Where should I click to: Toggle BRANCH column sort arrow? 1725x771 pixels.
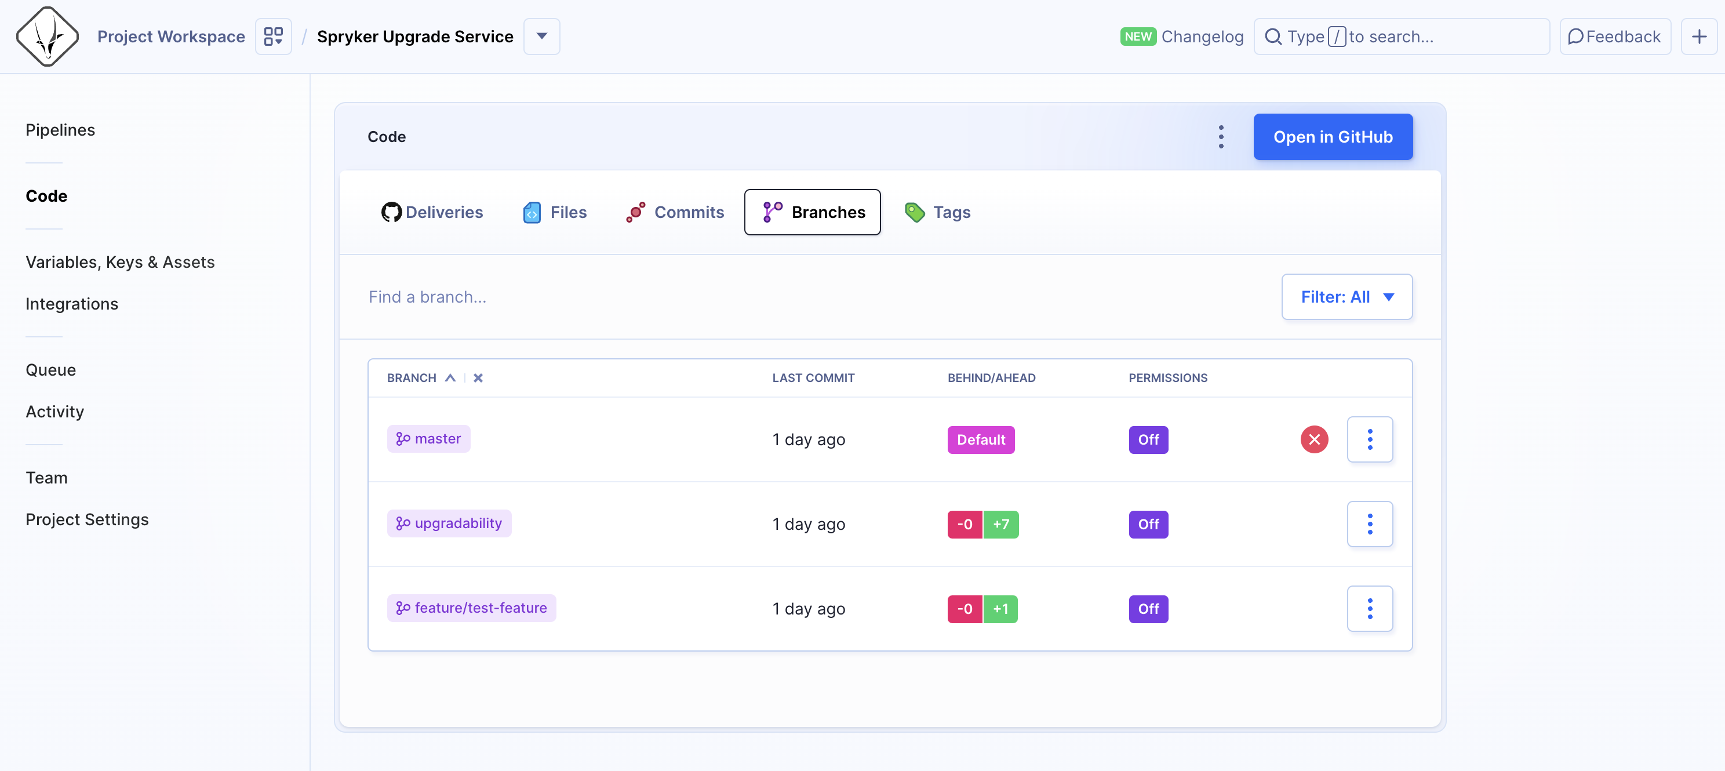pos(450,378)
